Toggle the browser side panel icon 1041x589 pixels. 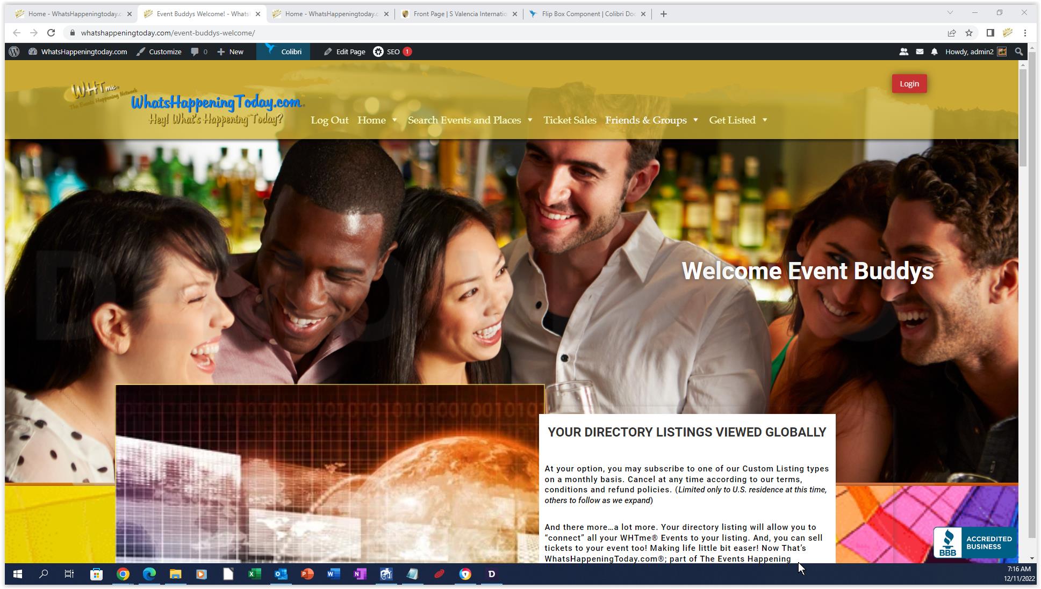990,33
